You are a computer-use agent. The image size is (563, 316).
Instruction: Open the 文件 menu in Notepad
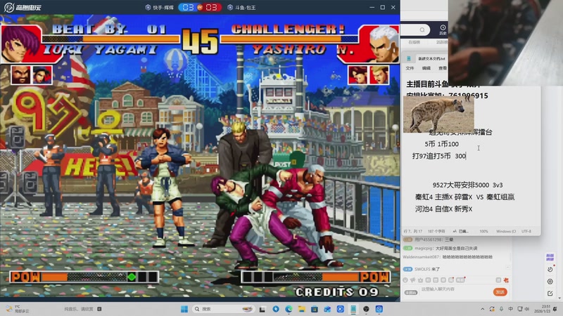tap(410, 68)
